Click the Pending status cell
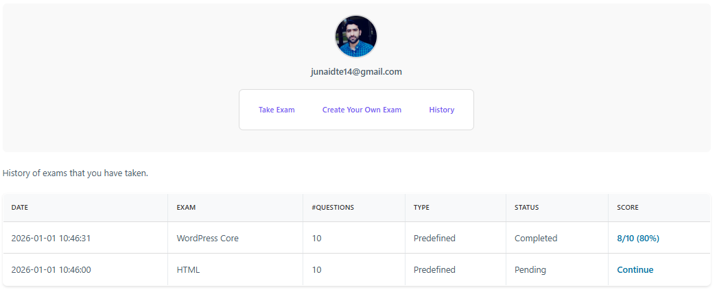Image resolution: width=717 pixels, height=292 pixels. (x=530, y=270)
